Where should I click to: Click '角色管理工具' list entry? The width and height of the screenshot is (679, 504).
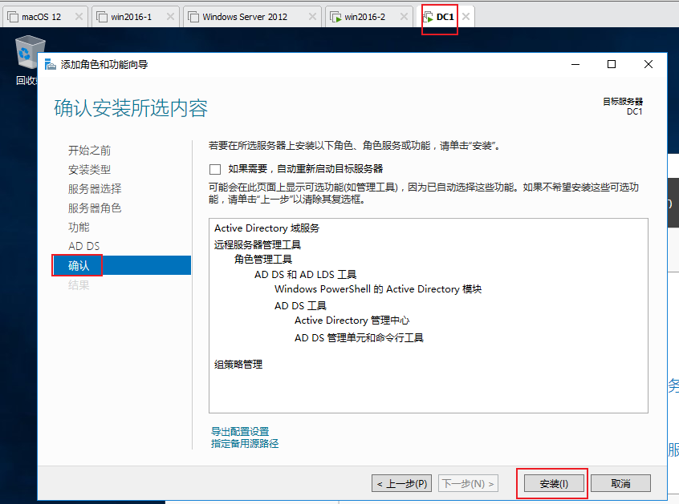coord(263,259)
